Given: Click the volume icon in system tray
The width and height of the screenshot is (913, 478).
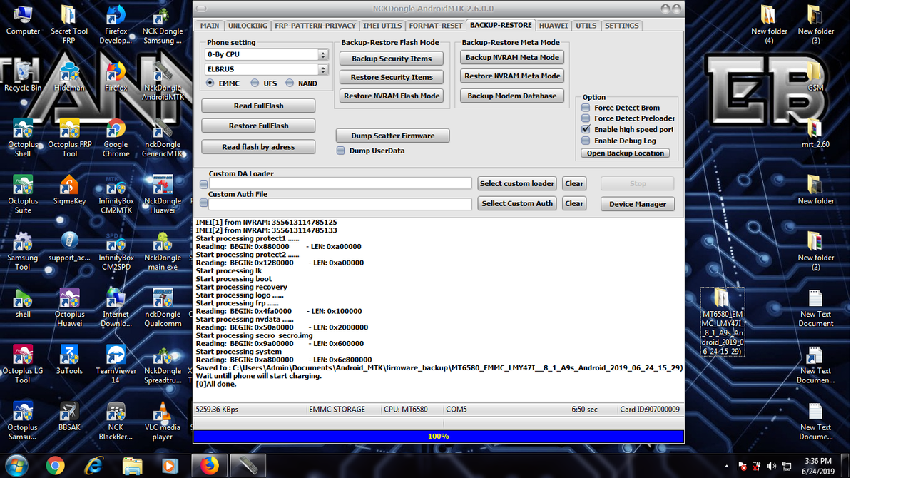Looking at the screenshot, I should pos(771,467).
